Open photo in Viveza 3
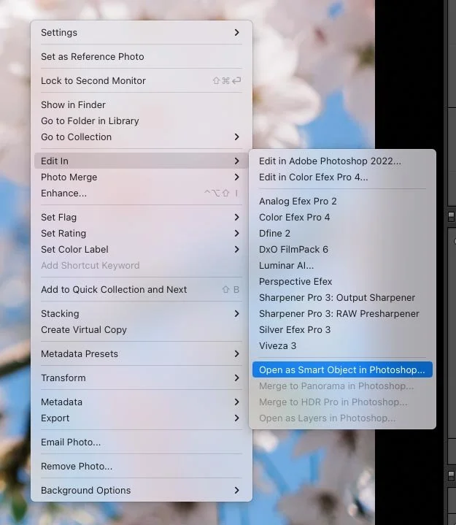The image size is (456, 525). click(342, 346)
